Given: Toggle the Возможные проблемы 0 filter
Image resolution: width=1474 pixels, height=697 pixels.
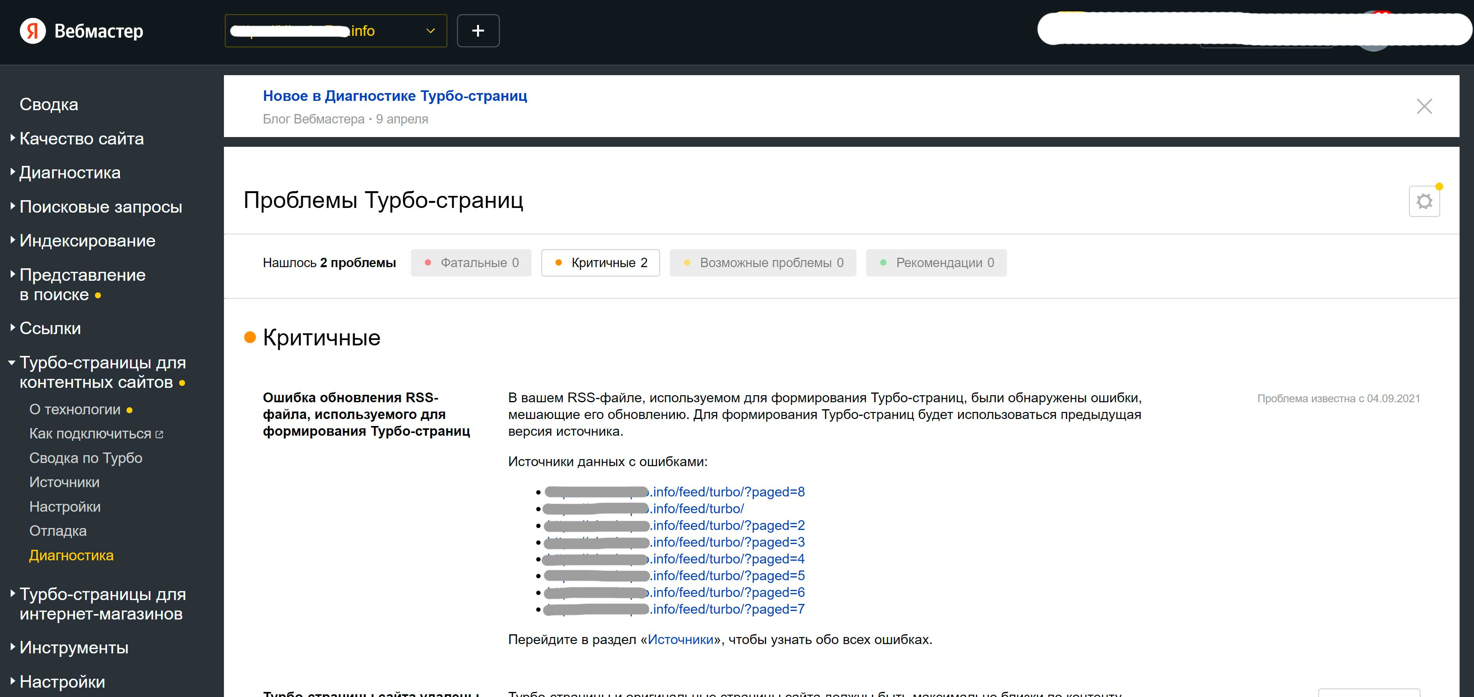Looking at the screenshot, I should pos(763,263).
